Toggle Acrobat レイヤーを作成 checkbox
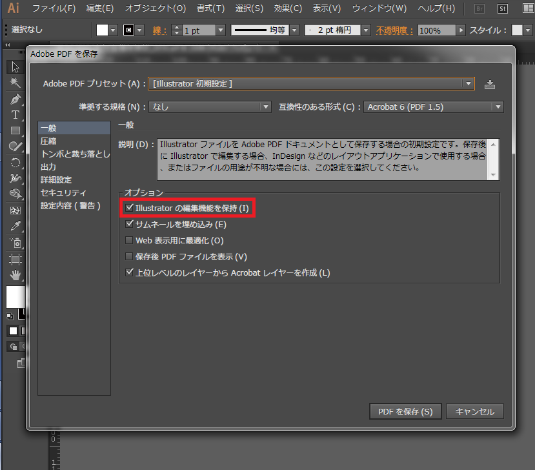Viewport: 535px width, 470px height. coord(129,272)
